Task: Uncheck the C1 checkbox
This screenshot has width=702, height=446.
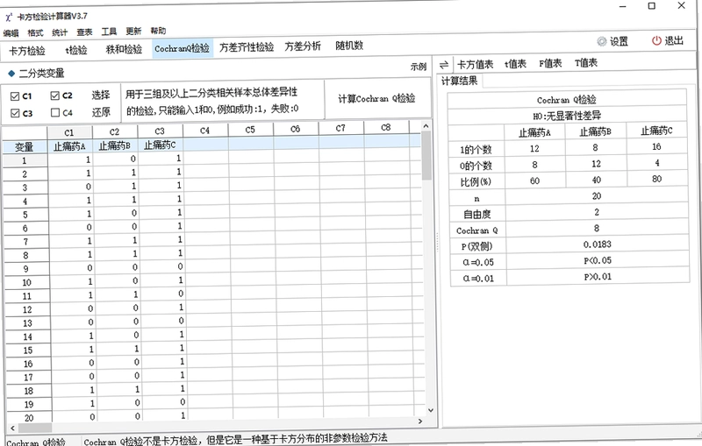Action: [15, 96]
